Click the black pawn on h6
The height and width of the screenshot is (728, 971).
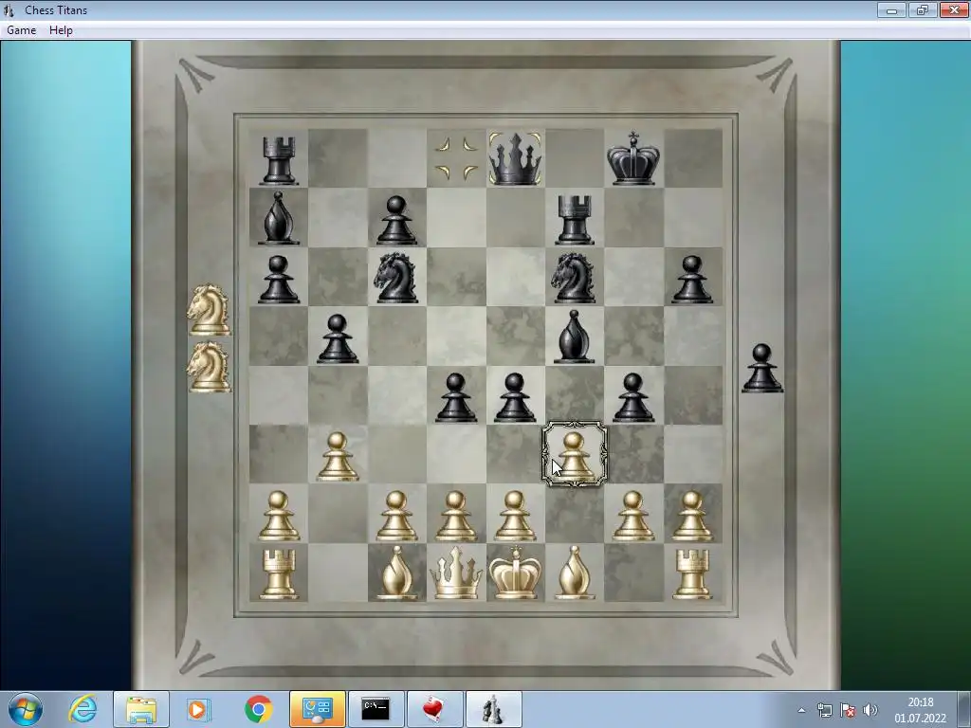(691, 280)
